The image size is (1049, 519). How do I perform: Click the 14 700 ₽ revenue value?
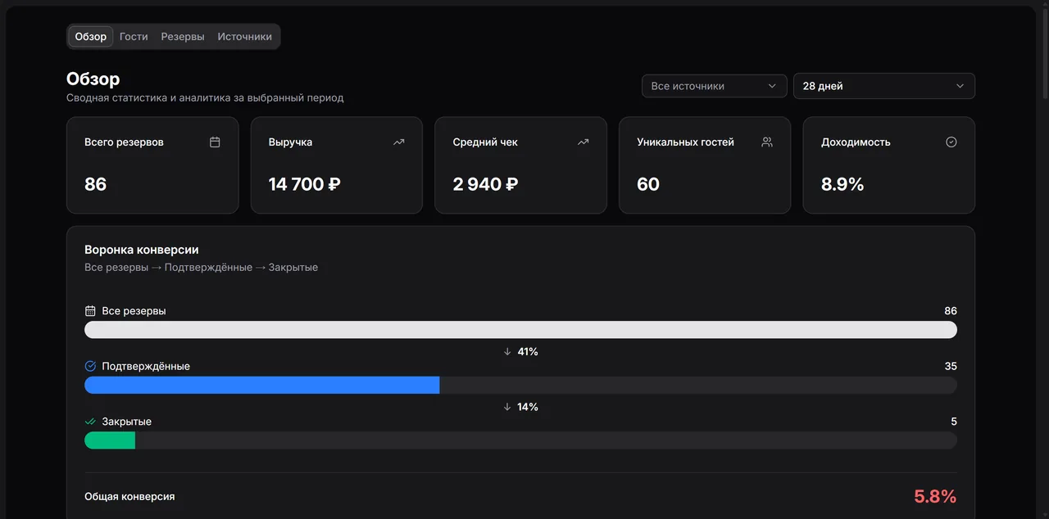click(x=305, y=184)
